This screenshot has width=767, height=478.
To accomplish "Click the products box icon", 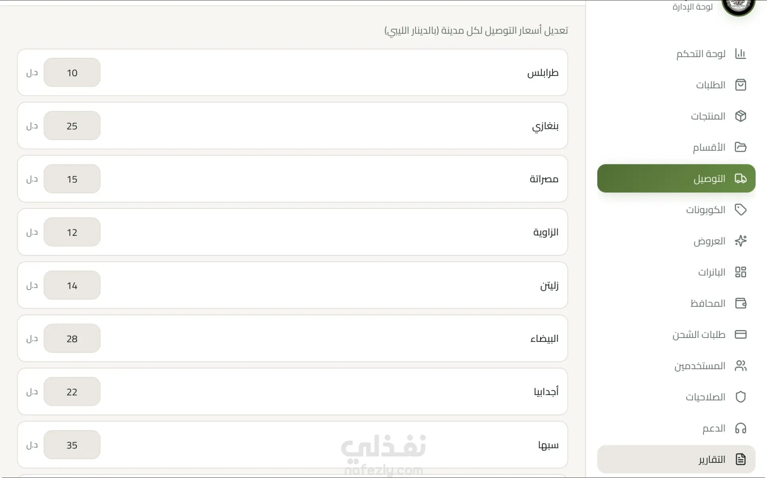I will pyautogui.click(x=740, y=116).
